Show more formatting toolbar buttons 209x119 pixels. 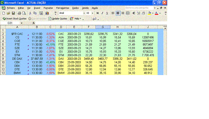166,13
